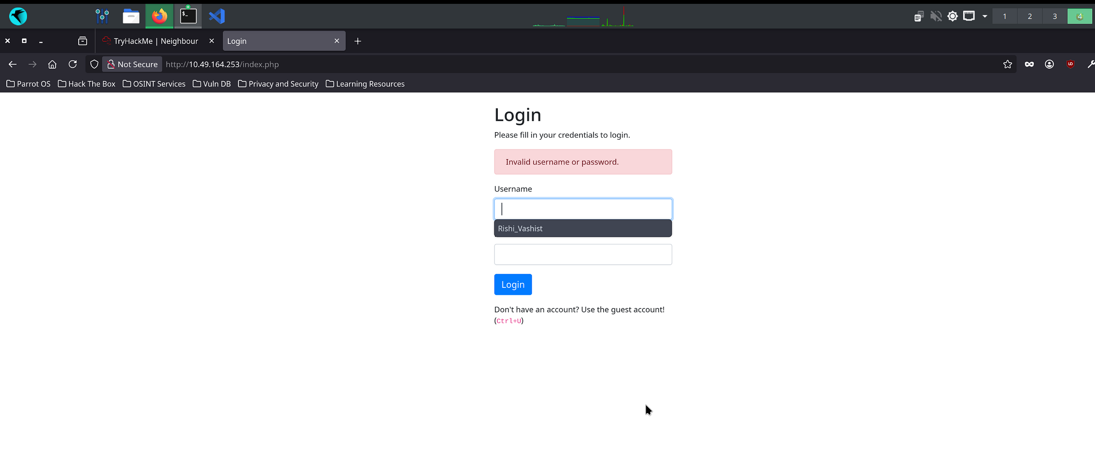Close the TryHackMe Neighbour tab
This screenshot has height=454, width=1095.
coord(212,41)
